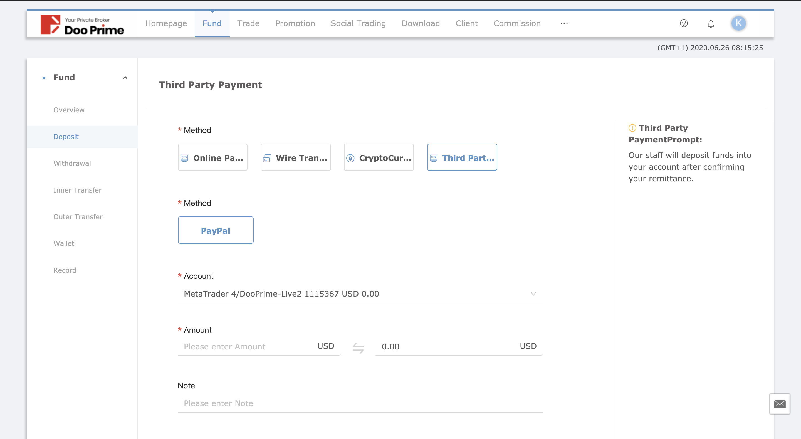Screen dimensions: 801x439
Task: Choose Third Party payment method
Action: coord(462,157)
